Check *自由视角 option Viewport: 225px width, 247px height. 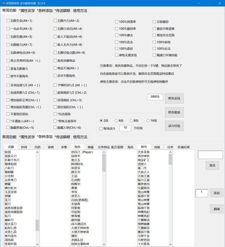55,114
